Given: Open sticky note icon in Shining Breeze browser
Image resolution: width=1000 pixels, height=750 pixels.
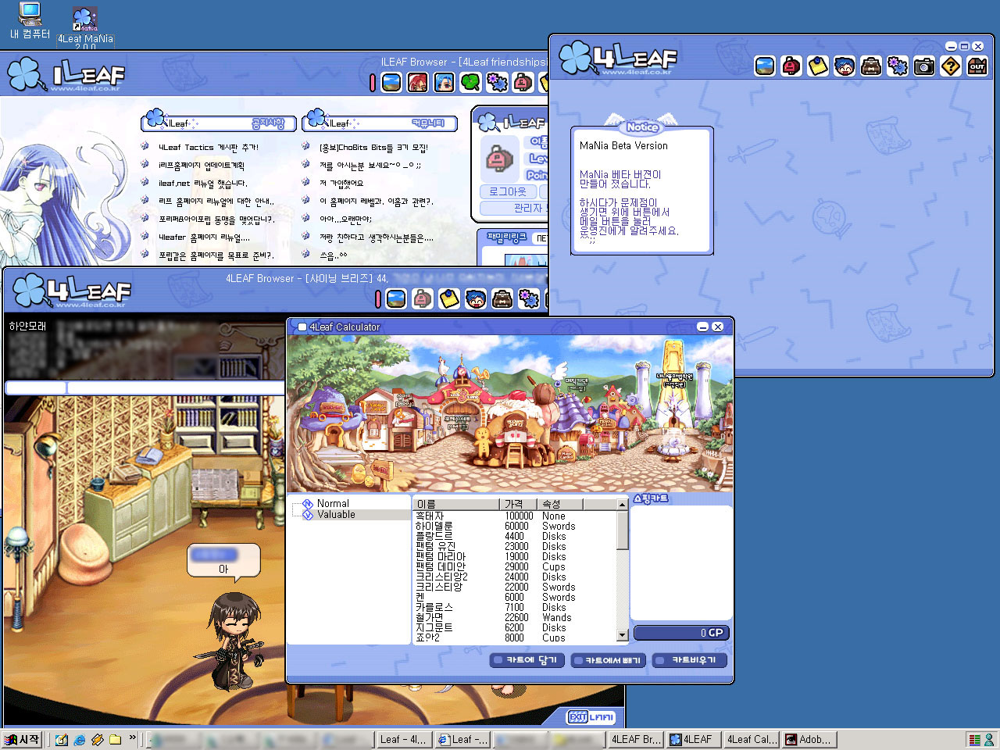Looking at the screenshot, I should coord(449,298).
